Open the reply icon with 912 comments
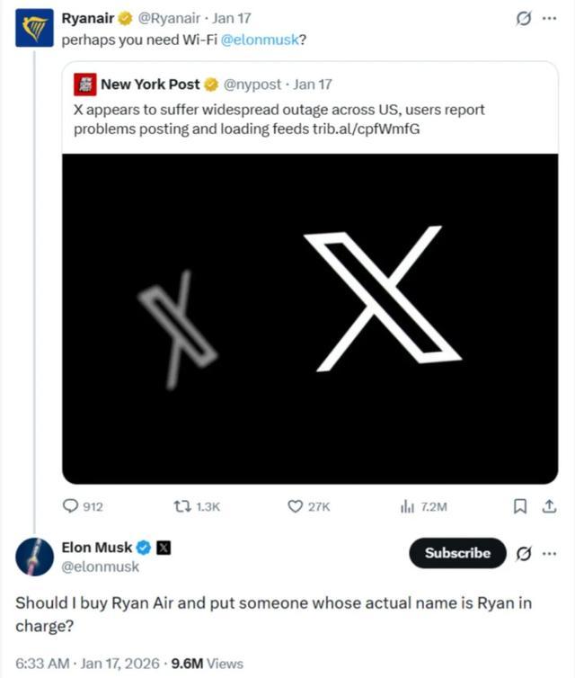 [x=71, y=507]
